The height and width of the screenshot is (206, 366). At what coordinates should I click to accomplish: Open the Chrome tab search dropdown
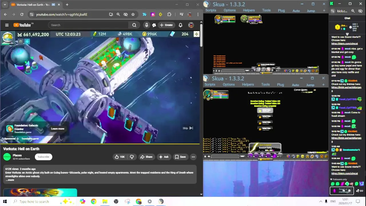tap(5, 5)
